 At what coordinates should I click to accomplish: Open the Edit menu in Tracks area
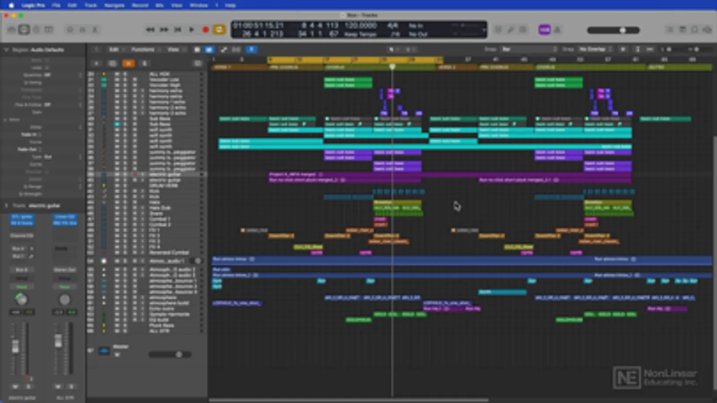(114, 49)
